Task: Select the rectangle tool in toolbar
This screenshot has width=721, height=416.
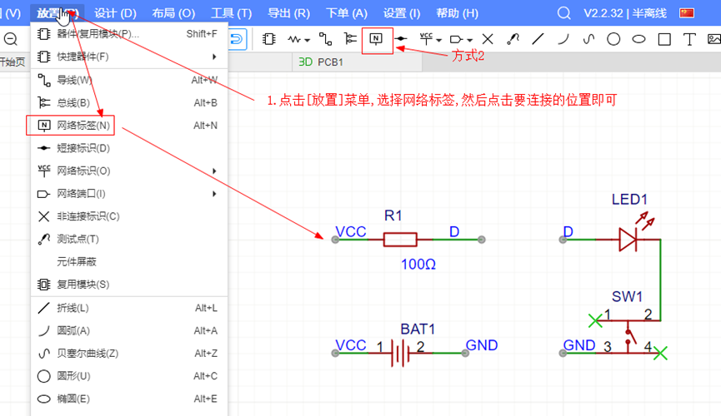Action: click(664, 39)
